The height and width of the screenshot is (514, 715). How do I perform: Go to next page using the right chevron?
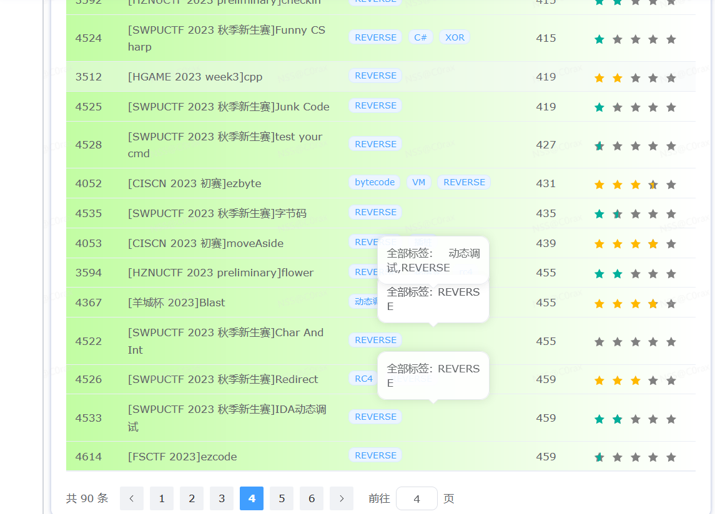341,498
